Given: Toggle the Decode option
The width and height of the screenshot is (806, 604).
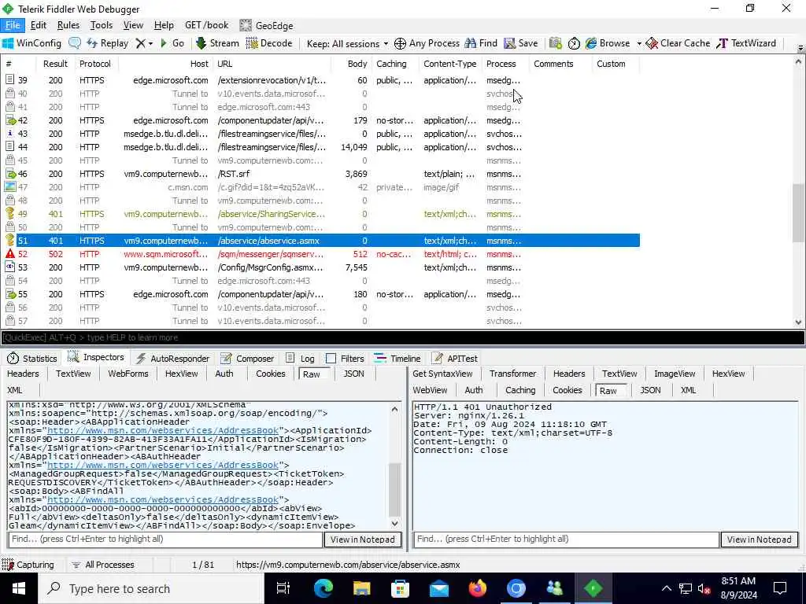Looking at the screenshot, I should pos(269,43).
